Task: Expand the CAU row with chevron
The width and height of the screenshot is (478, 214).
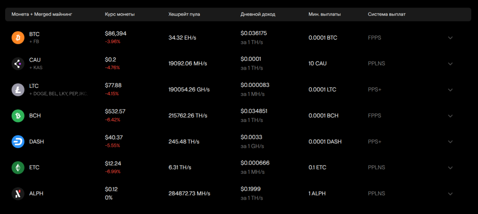Action: click(x=450, y=64)
